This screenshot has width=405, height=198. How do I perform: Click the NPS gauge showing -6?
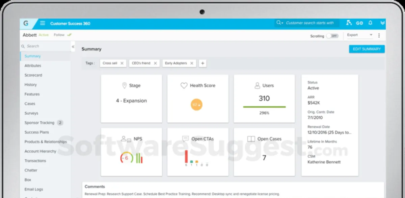pos(127,158)
